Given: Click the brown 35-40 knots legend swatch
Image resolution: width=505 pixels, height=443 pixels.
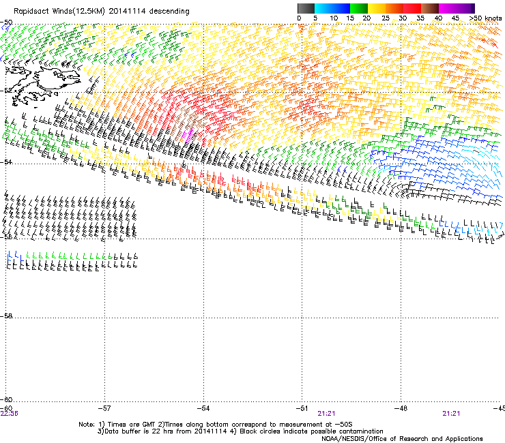Looking at the screenshot, I should point(430,8).
